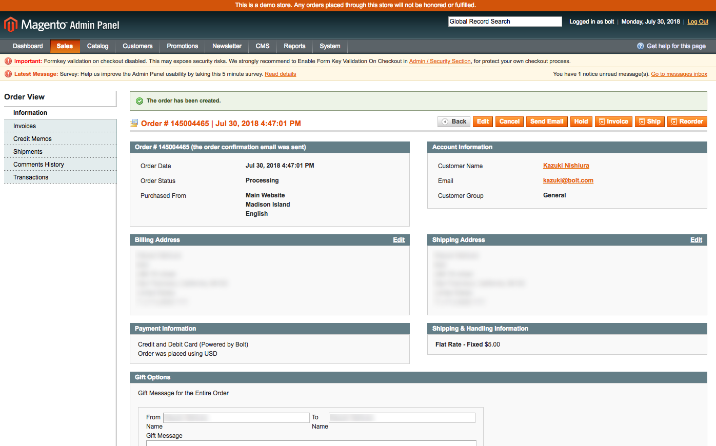Open the System menu

[x=330, y=46]
